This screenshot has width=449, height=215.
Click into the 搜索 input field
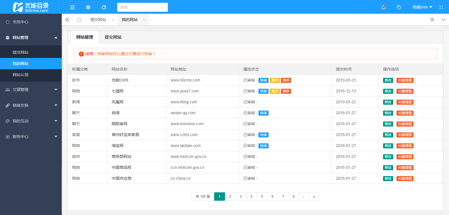pos(143,7)
